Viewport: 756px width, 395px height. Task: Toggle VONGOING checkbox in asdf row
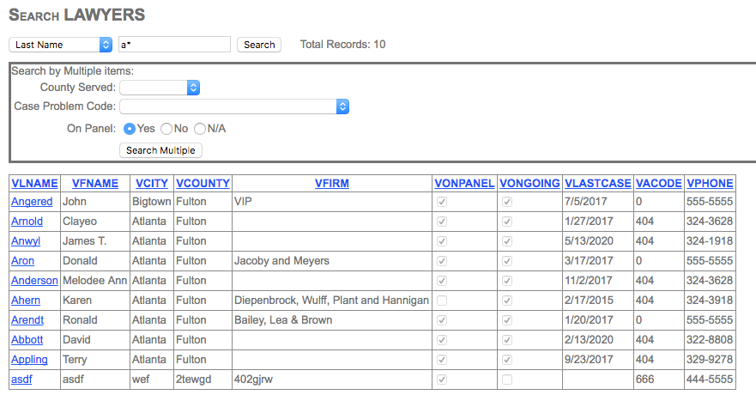[507, 379]
